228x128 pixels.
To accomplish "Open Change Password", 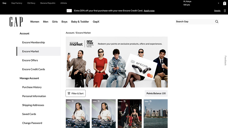I will [x=32, y=123].
